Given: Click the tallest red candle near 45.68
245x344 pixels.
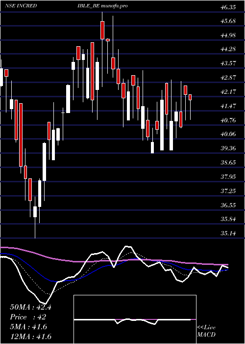Looking at the screenshot, I should pyautogui.click(x=102, y=30).
